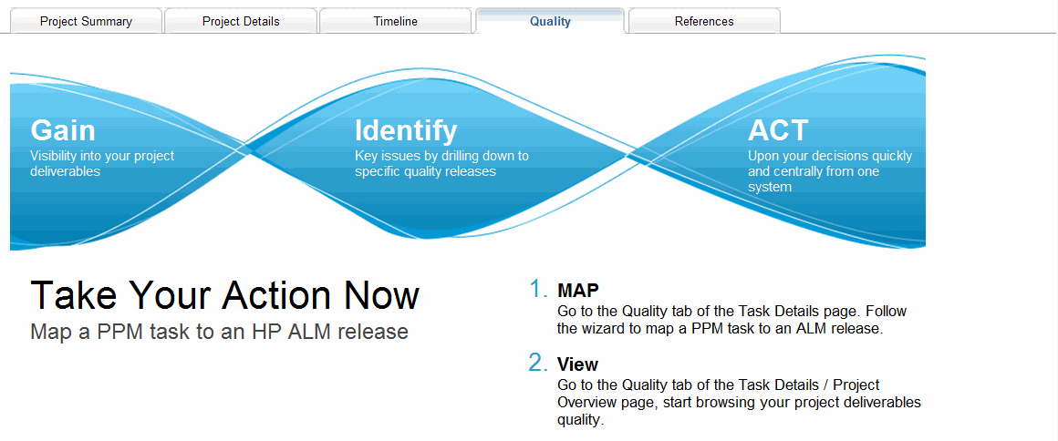Click 'Map a PPM task' subtitle
Image resolution: width=1058 pixels, height=441 pixels.
pyautogui.click(x=219, y=332)
